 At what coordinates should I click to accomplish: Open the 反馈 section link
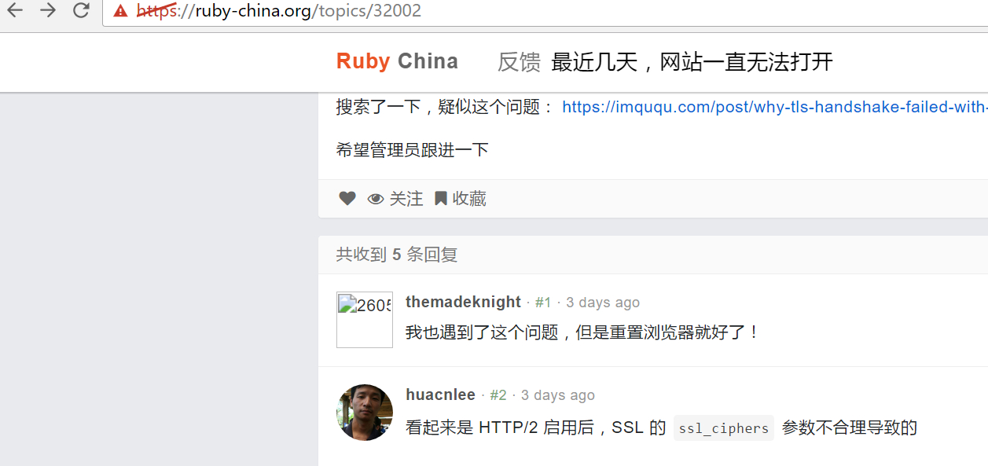tap(519, 61)
